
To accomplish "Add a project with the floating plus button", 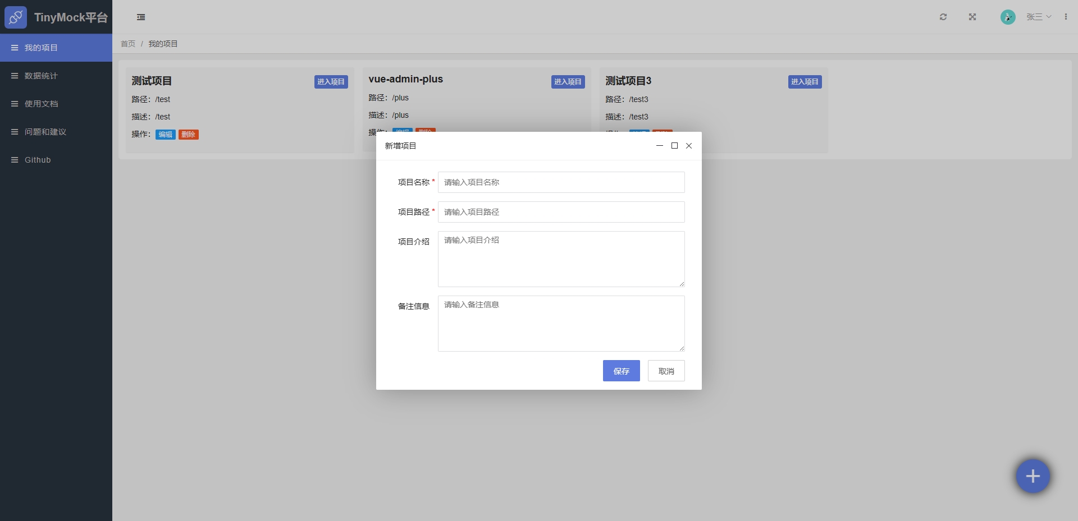I will tap(1033, 476).
